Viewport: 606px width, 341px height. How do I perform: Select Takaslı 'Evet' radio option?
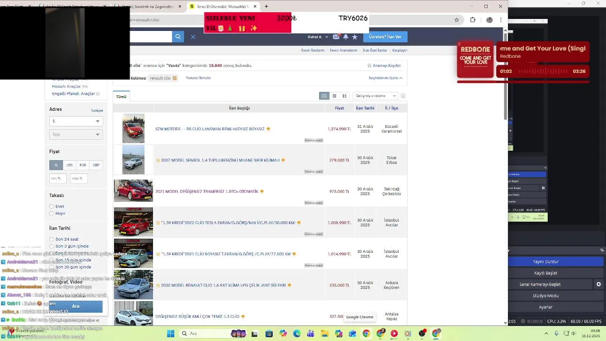coord(52,206)
